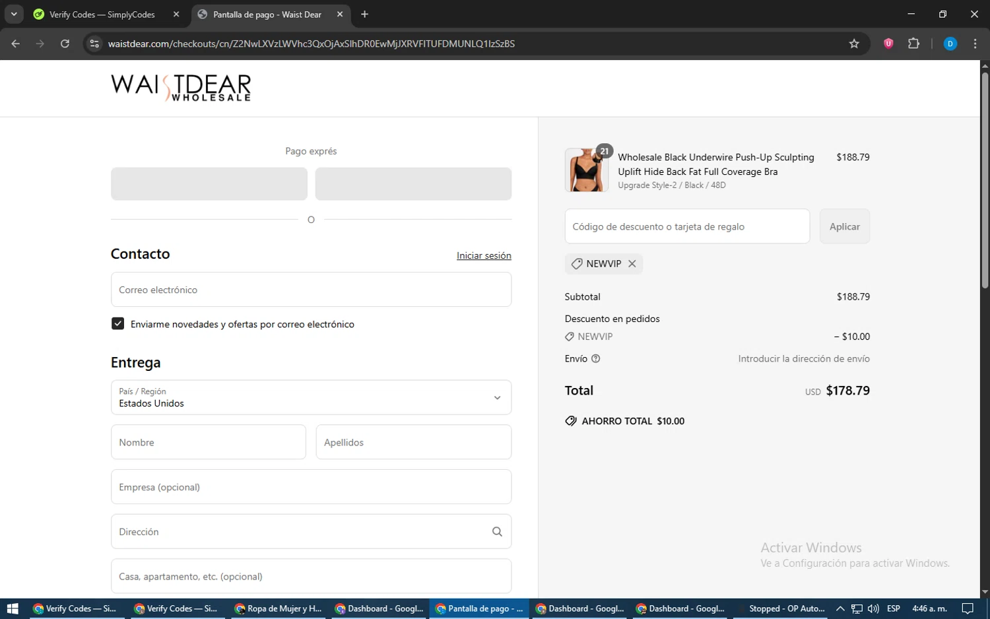Open Chrome three-dot menu

click(975, 44)
